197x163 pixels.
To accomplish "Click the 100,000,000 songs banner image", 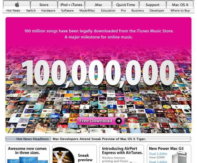I will click(x=98, y=72).
